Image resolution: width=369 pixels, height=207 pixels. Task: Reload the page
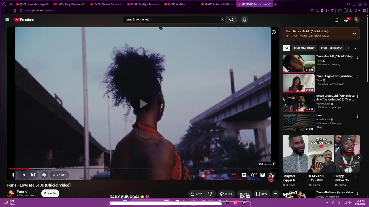tap(15, 11)
